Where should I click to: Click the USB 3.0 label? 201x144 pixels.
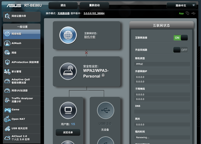point(105,124)
